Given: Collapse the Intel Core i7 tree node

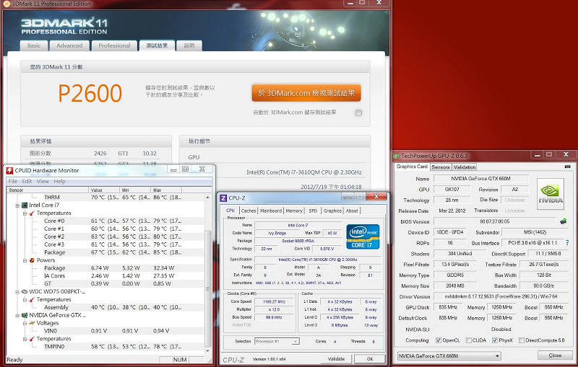Looking at the screenshot, I should point(17,205).
